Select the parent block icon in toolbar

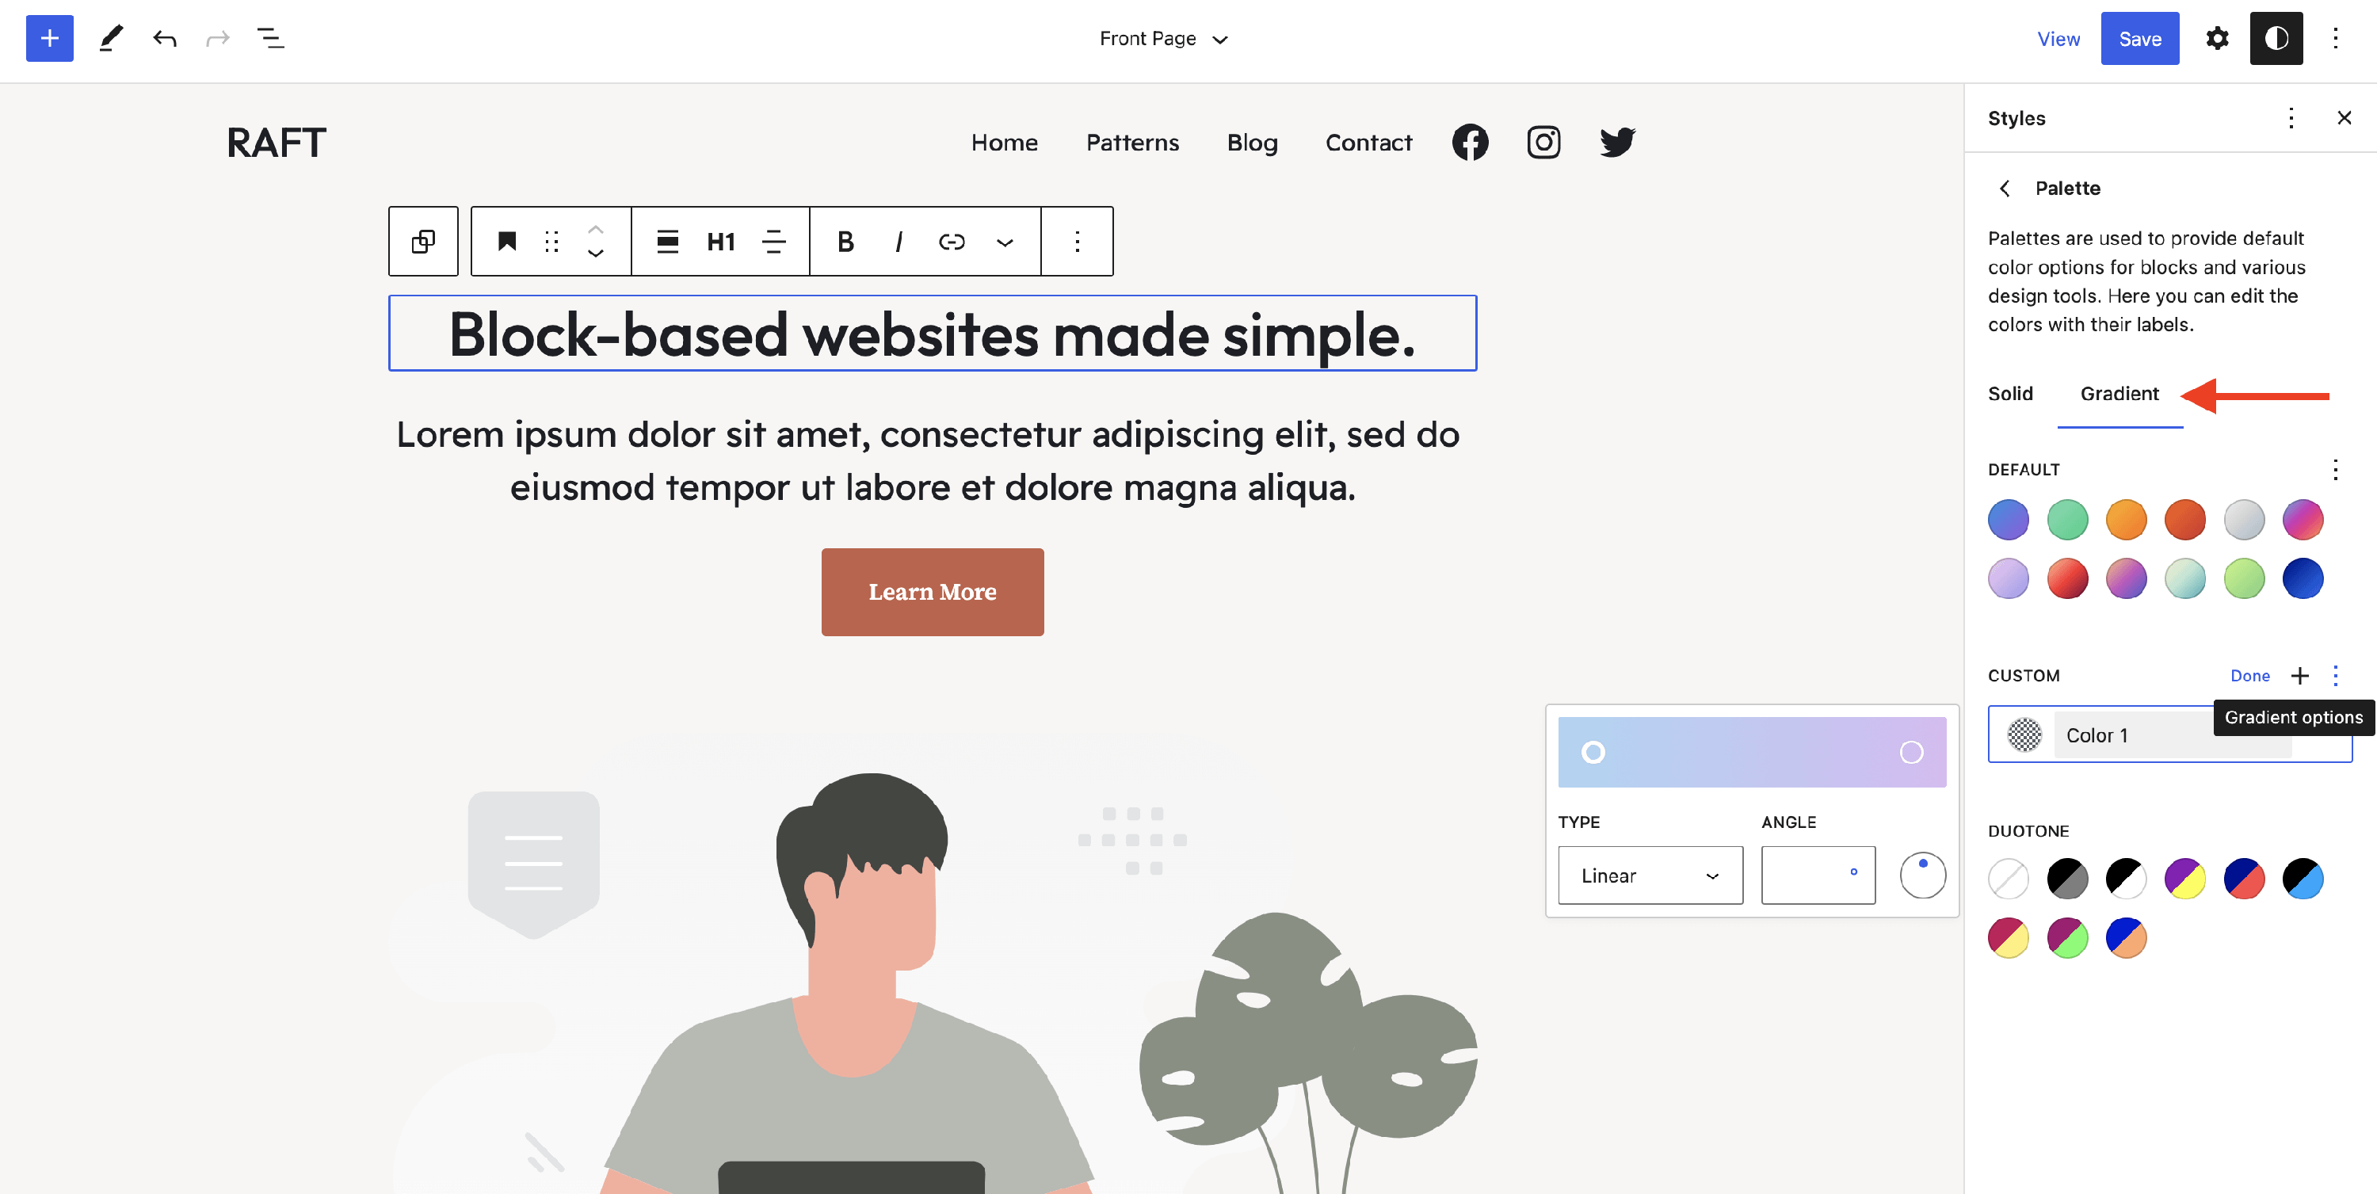tap(424, 242)
